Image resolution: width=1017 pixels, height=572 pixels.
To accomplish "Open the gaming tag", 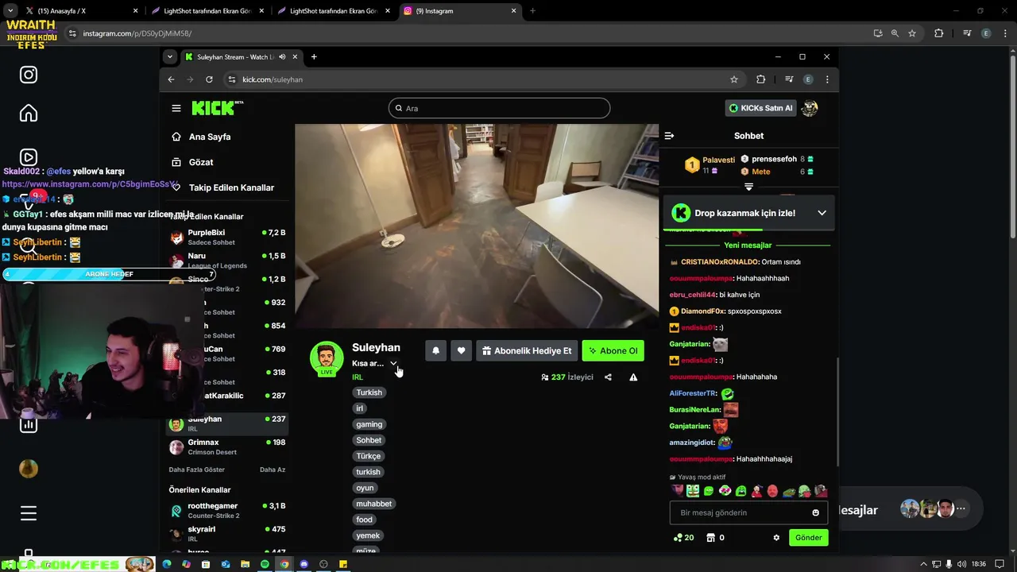I will pos(369,424).
